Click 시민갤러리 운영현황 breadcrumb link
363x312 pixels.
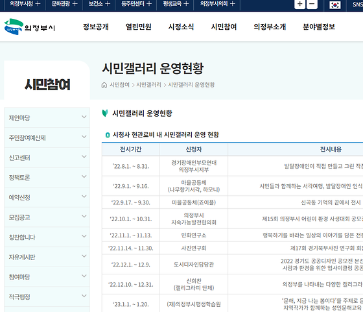click(x=191, y=85)
